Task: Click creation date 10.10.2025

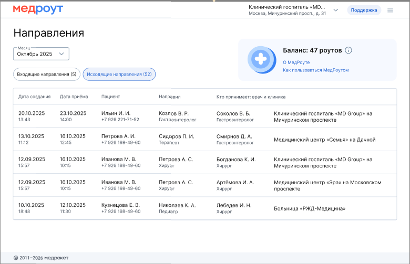Action: [31, 205]
